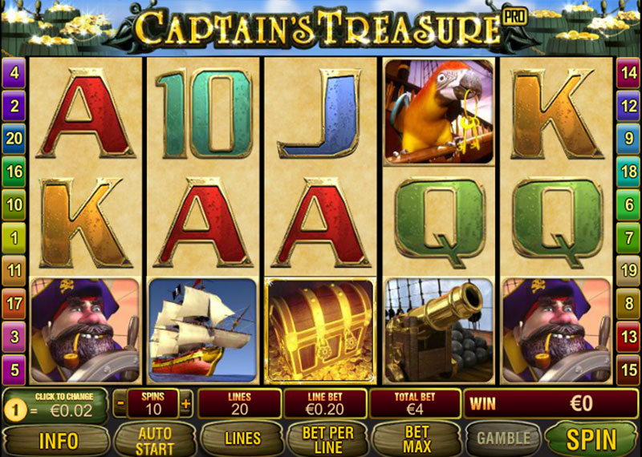Hit the green Spin button
This screenshot has width=642, height=457.
[591, 439]
